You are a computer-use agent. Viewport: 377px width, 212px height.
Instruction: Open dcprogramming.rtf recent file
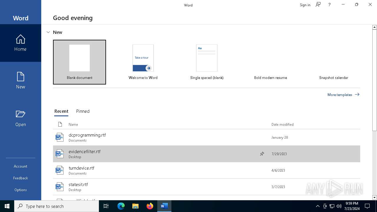point(206,138)
